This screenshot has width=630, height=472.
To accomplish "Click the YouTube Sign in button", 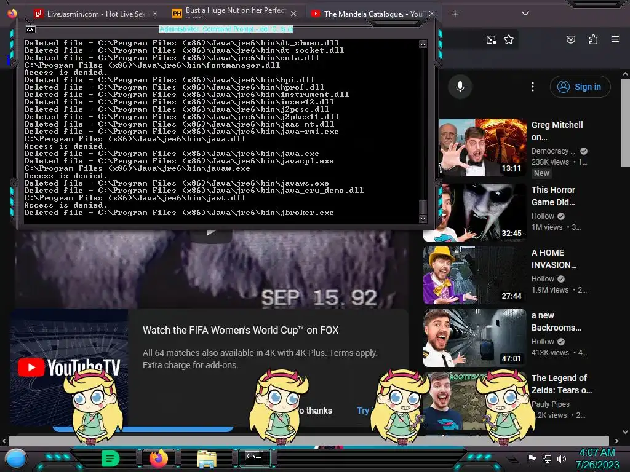I will pos(580,87).
